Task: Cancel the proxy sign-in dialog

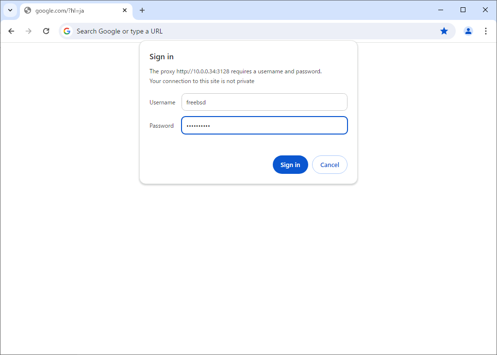Action: click(330, 165)
